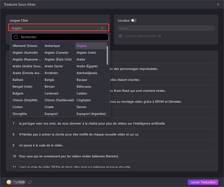Click the Rechercher search field
This screenshot has width=224, height=187.
[x=62, y=37]
